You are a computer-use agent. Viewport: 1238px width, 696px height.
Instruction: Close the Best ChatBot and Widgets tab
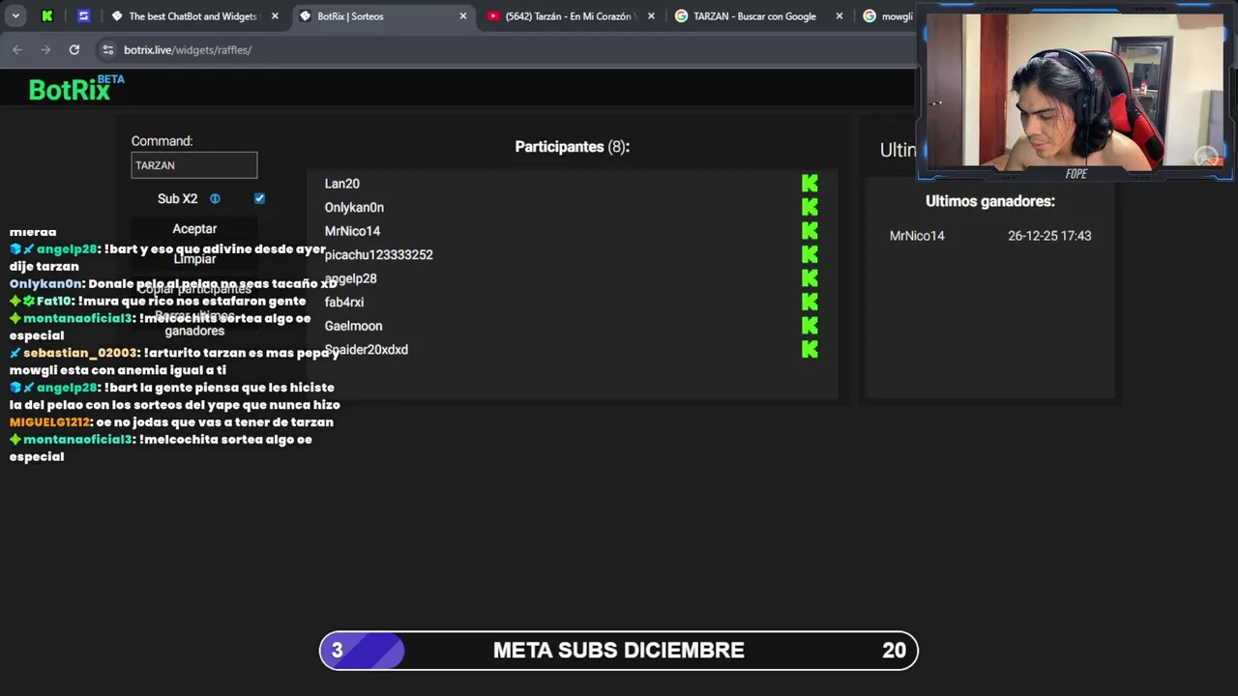275,15
